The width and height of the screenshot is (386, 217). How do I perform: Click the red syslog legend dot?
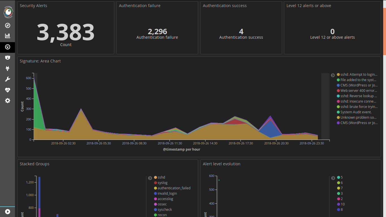pos(155,183)
